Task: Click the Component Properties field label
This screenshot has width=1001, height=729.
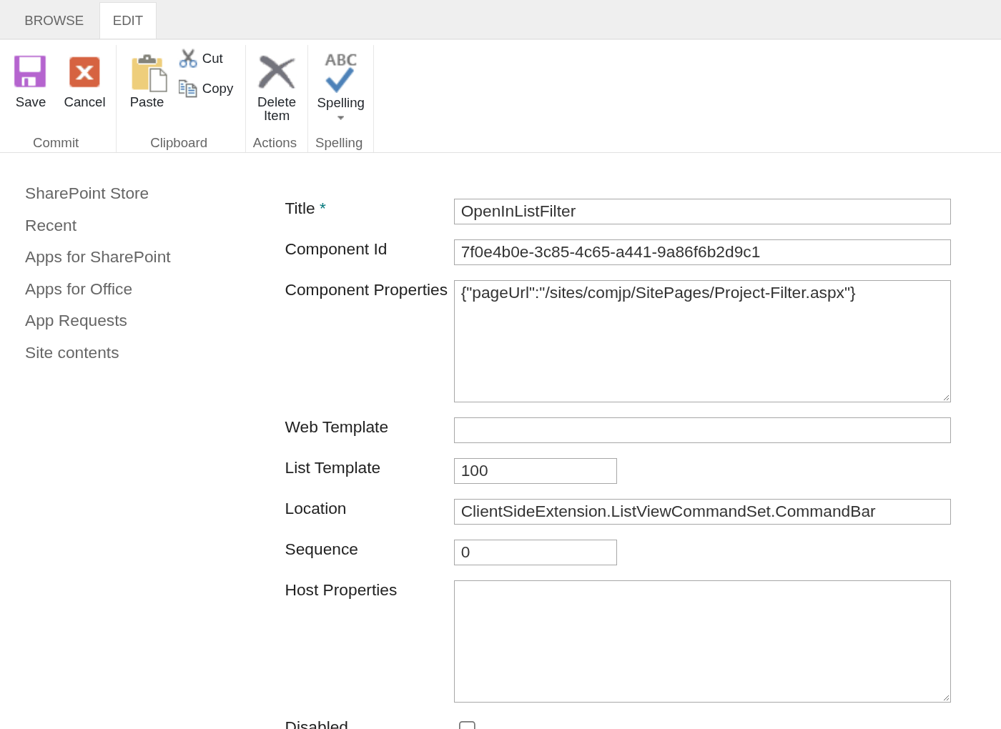Action: (x=366, y=290)
